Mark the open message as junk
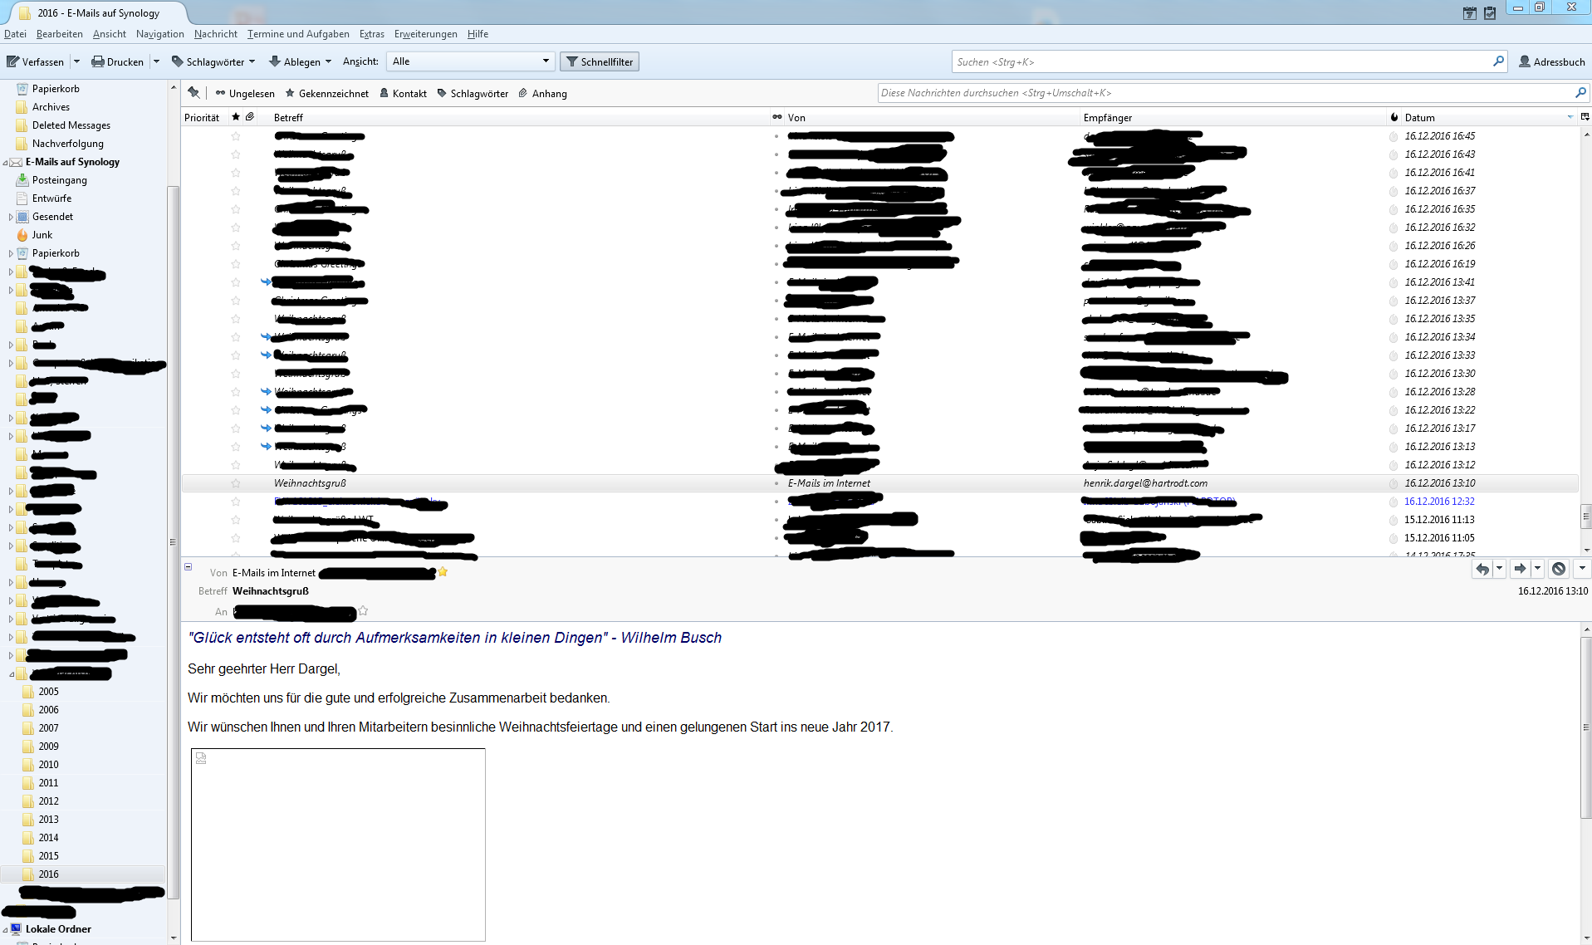This screenshot has height=945, width=1592. [1559, 569]
